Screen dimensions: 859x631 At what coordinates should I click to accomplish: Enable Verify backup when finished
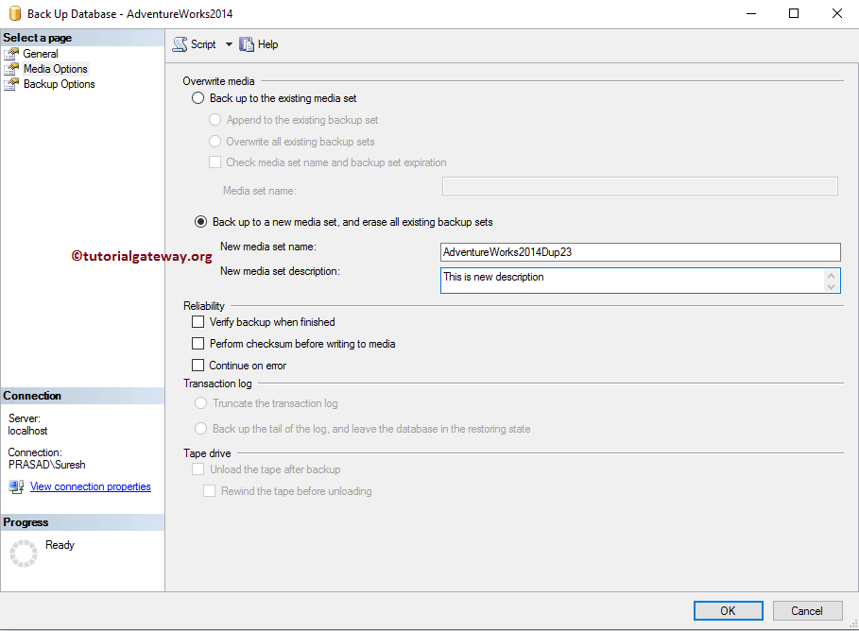coord(198,321)
